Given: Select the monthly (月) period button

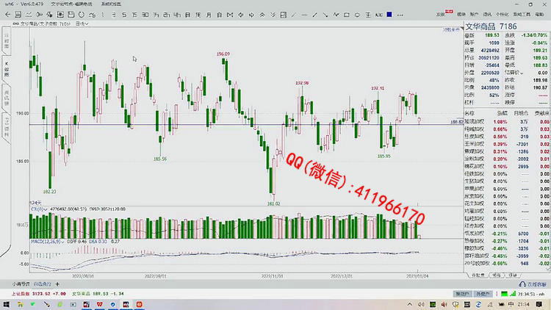Looking at the screenshot, I should pos(209,15).
